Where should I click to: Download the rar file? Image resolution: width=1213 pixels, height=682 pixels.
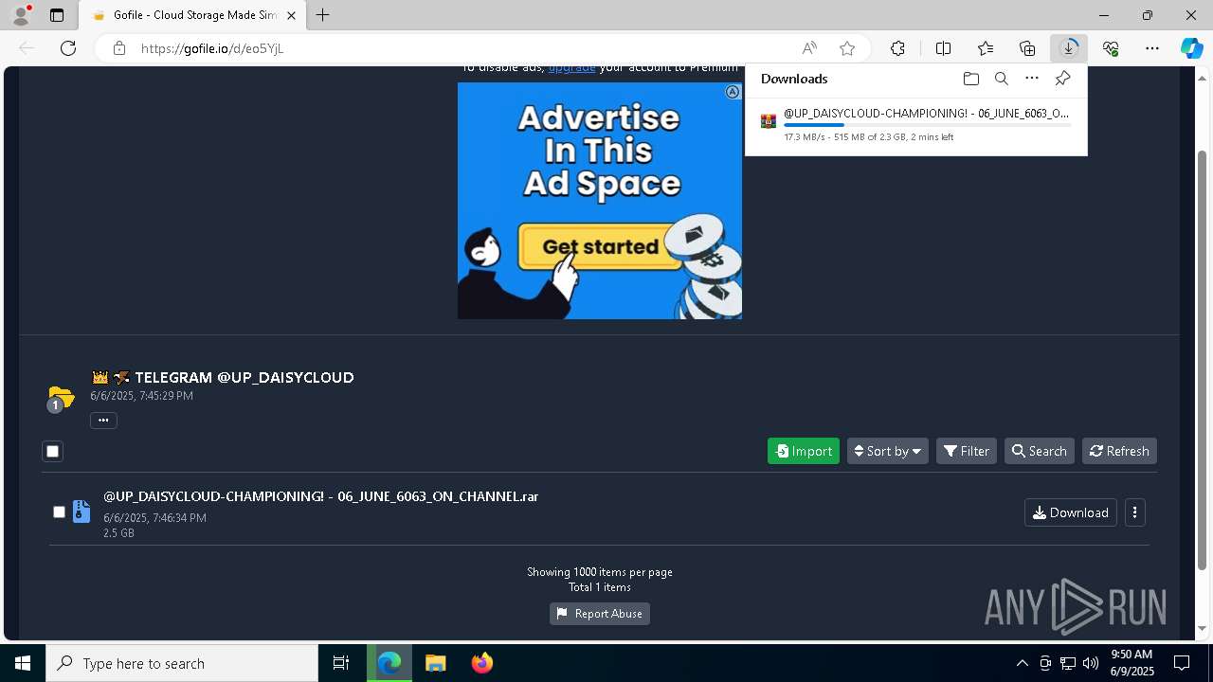pyautogui.click(x=1071, y=512)
